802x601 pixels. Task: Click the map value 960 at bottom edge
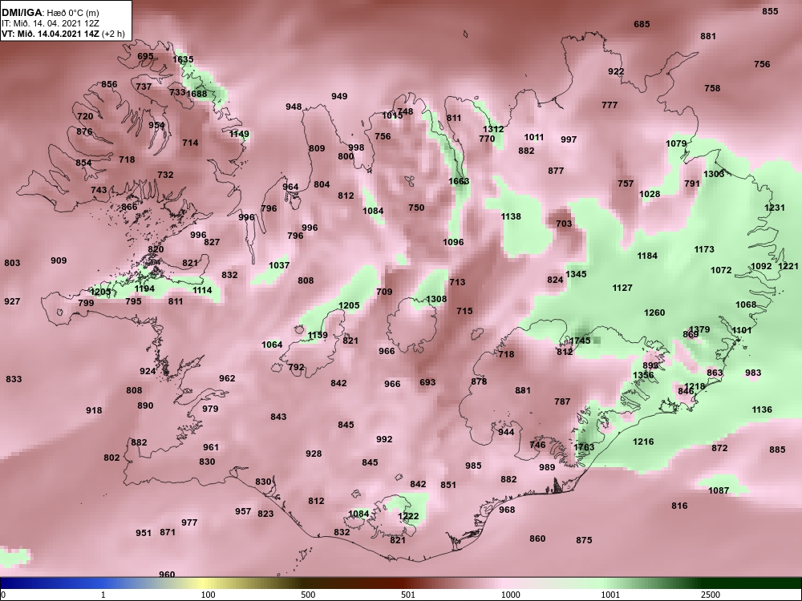167,575
